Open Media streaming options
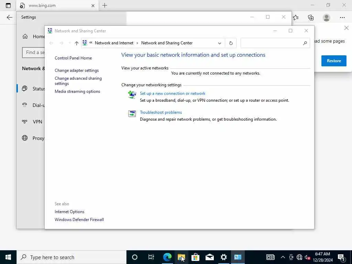This screenshot has width=352, height=264. pyautogui.click(x=77, y=91)
